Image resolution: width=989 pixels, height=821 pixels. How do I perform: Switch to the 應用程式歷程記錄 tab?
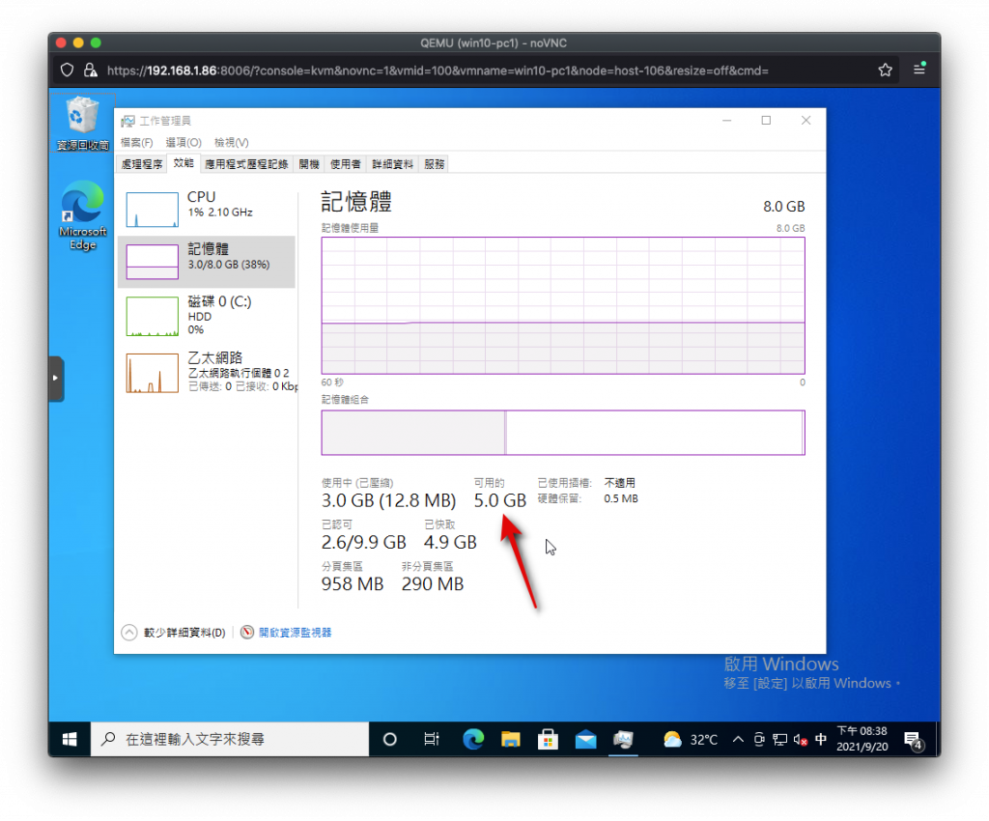tap(246, 164)
